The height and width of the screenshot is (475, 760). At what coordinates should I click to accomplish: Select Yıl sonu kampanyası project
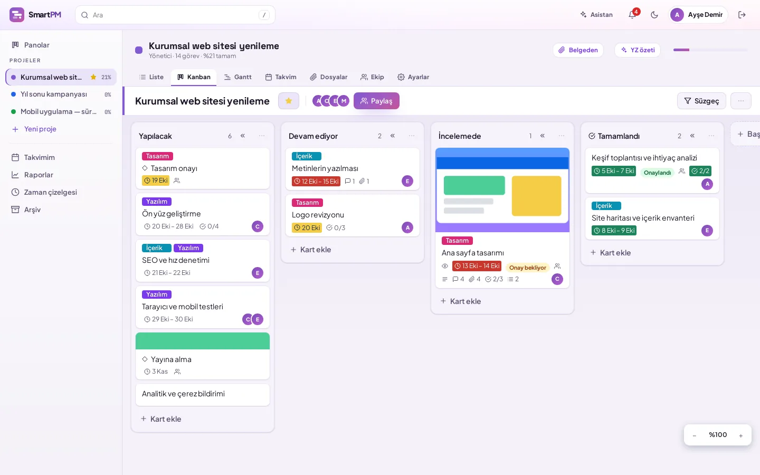pos(61,94)
